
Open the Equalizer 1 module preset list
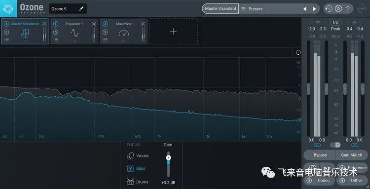[56, 40]
